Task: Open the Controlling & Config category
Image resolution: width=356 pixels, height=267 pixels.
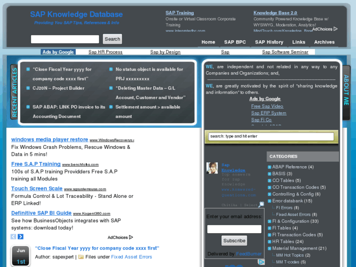Action: 296,194
